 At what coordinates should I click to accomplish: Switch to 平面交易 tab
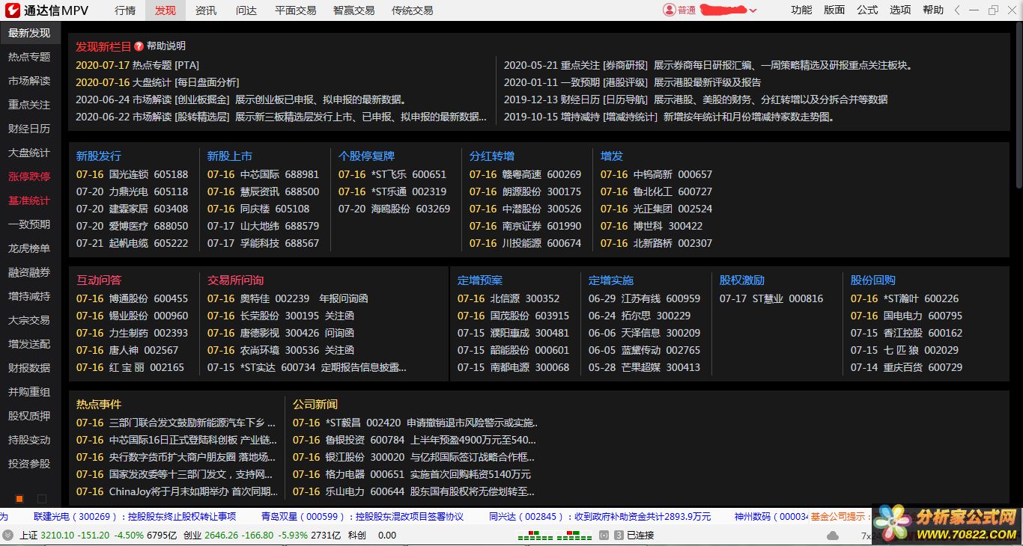296,10
